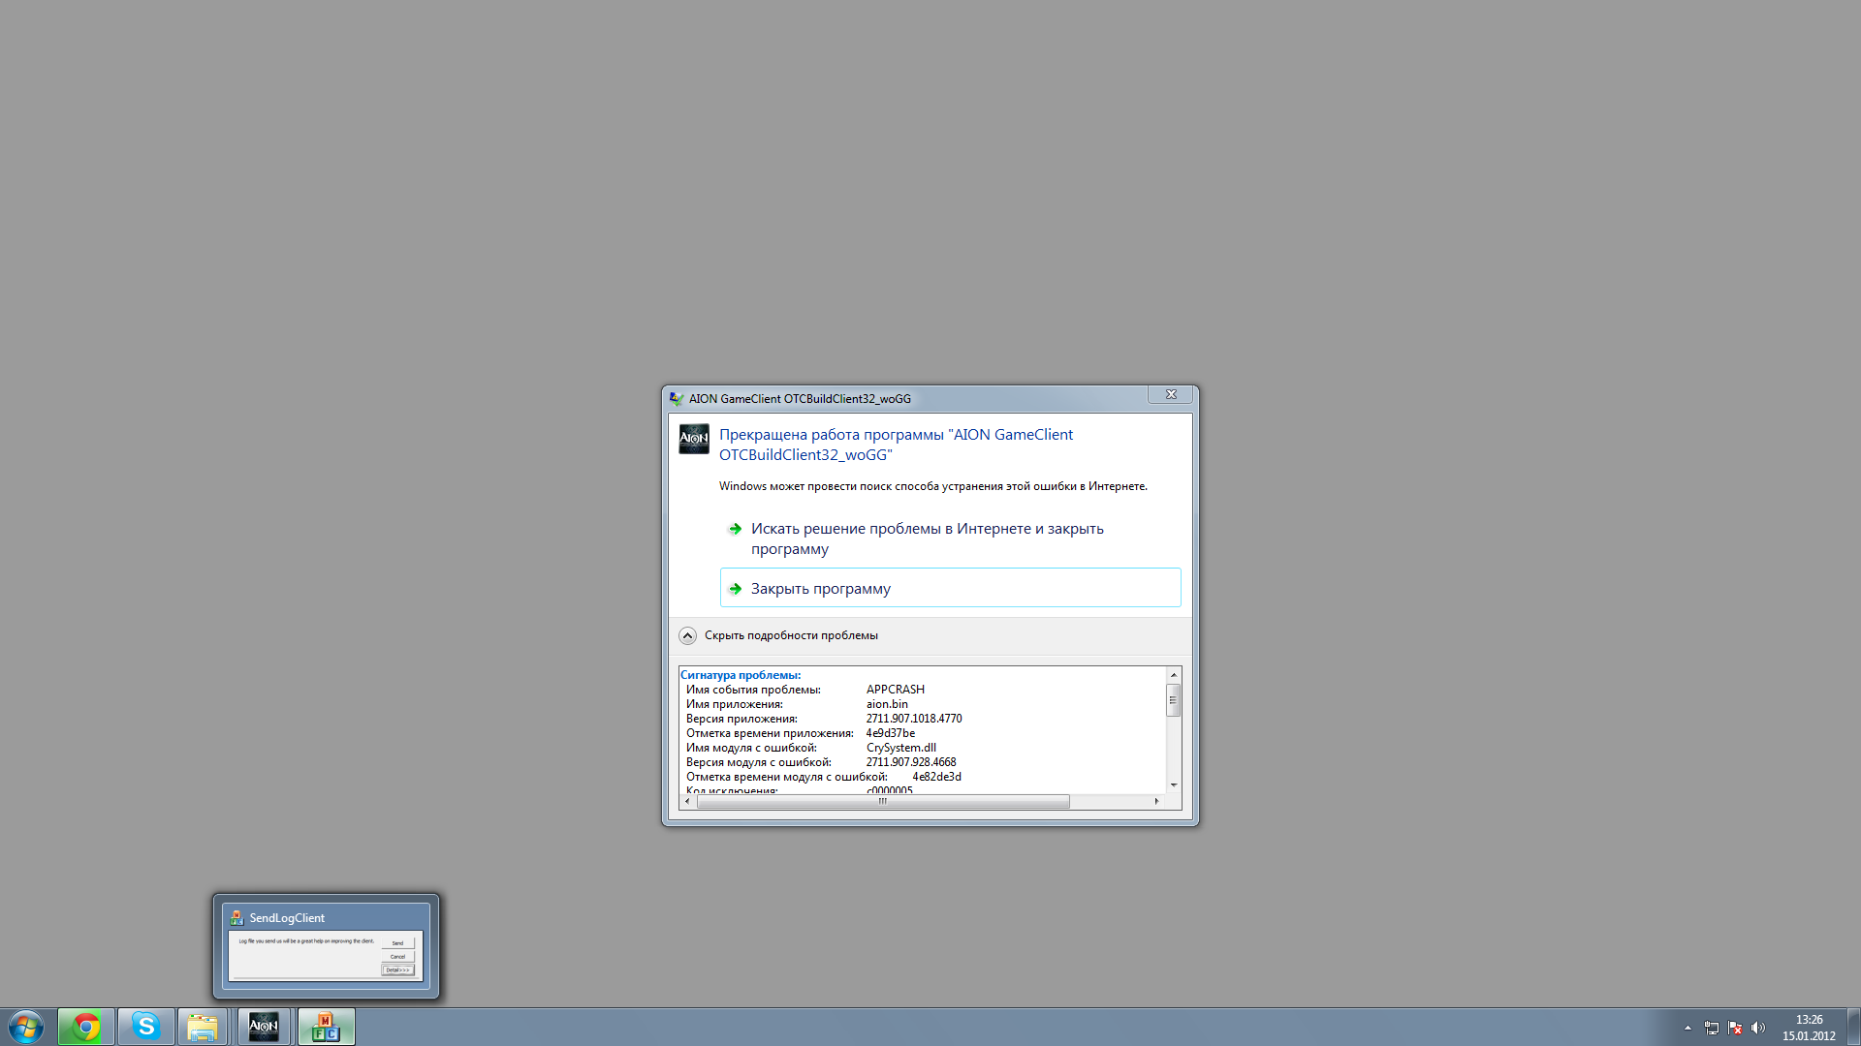Select the timestamp value 4e9d37be

point(890,733)
